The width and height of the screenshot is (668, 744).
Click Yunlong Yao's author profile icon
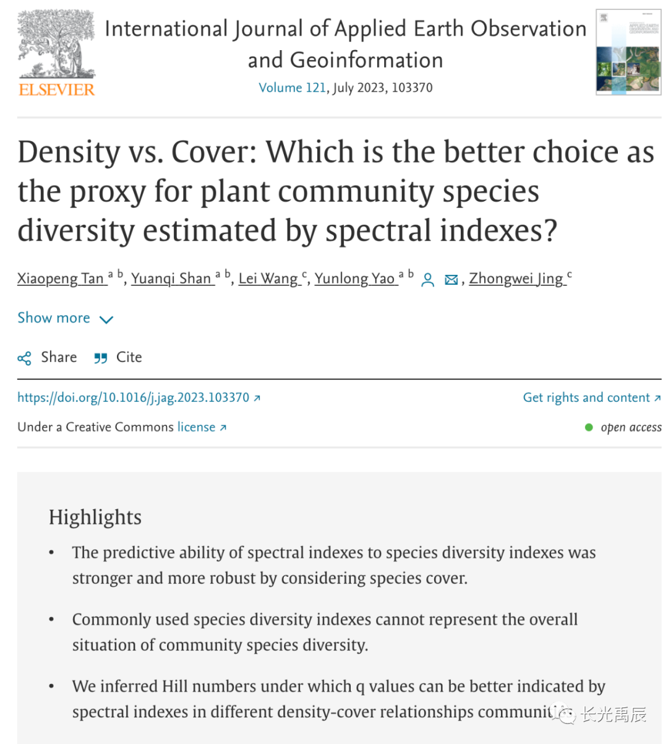coord(427,280)
